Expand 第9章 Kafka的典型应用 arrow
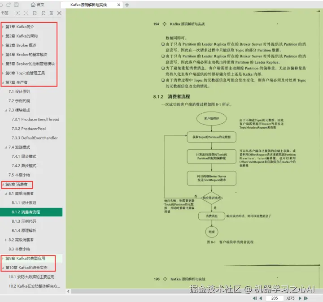The image size is (323, 302). (x=3, y=259)
